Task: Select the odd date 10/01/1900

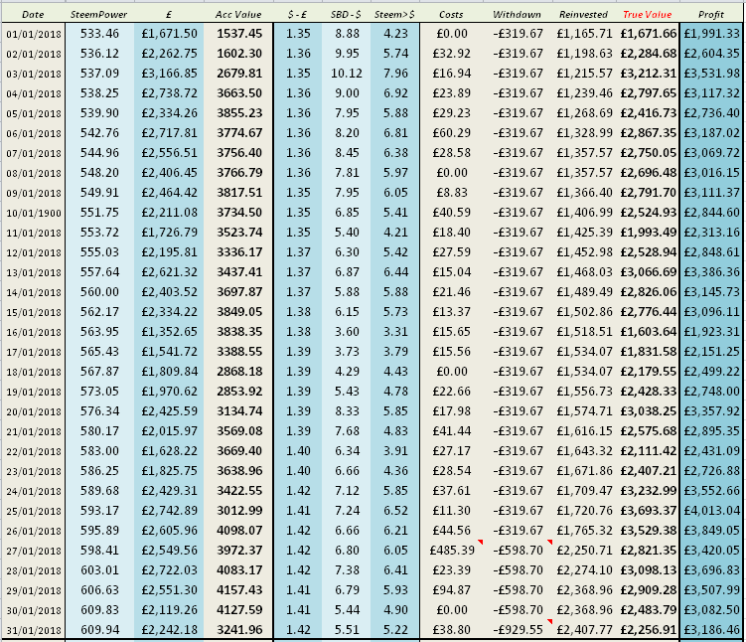Action: pos(34,214)
